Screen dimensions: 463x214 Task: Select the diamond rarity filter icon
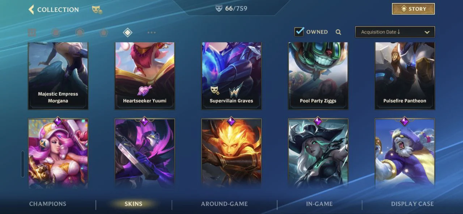tap(127, 33)
